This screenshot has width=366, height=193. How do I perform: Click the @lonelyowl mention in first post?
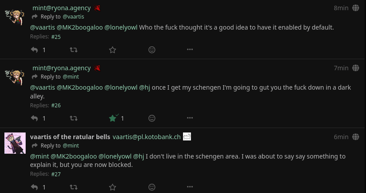121,27
